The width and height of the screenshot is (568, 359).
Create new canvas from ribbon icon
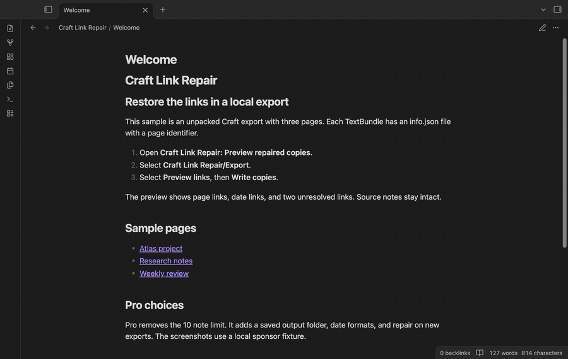coord(10,57)
